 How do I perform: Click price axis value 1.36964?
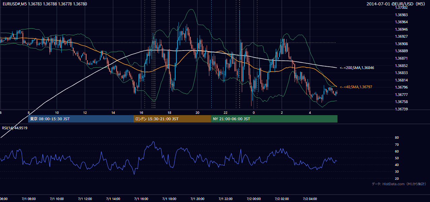point(401,22)
